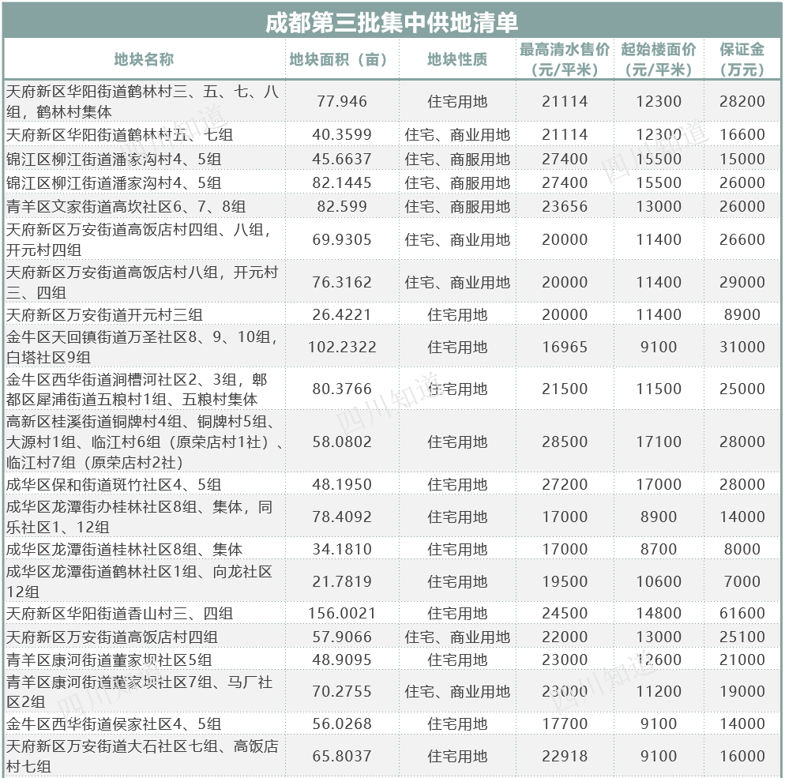Click area value 45.6637
Screen dimensions: 785x778
(x=342, y=159)
